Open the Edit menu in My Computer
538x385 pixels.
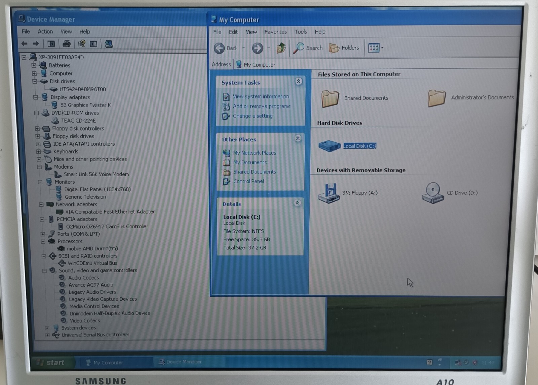(x=233, y=32)
